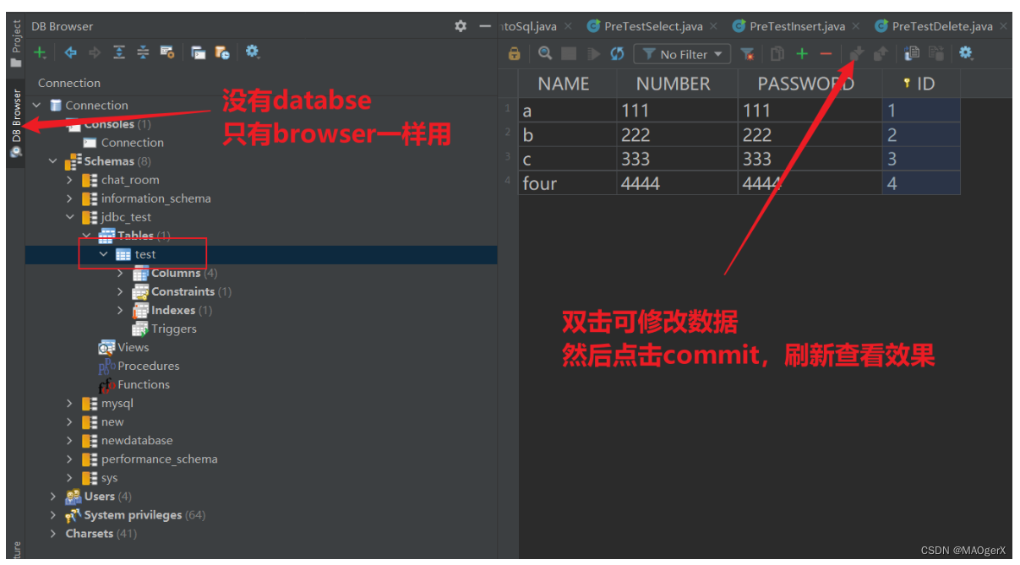Open DB Browser panel options gear
This screenshot has width=1020, height=565.
(x=461, y=26)
